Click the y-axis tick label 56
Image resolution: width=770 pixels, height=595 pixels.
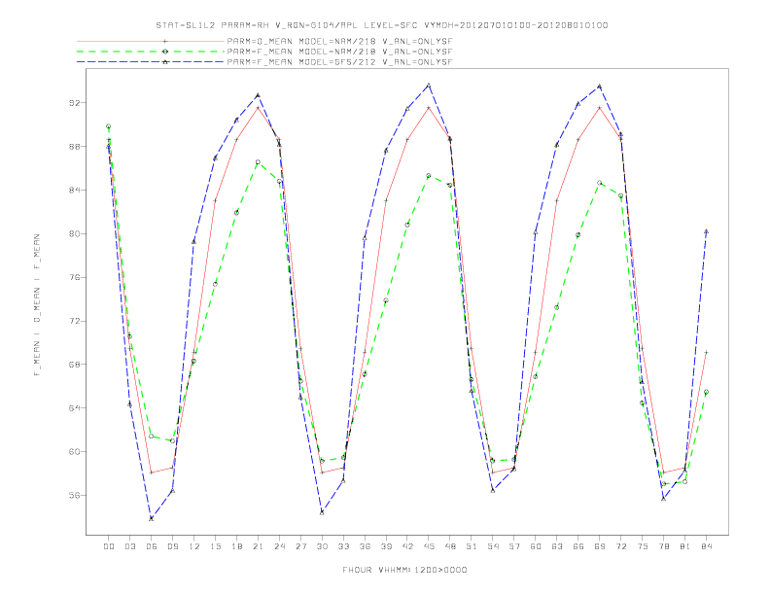(75, 495)
